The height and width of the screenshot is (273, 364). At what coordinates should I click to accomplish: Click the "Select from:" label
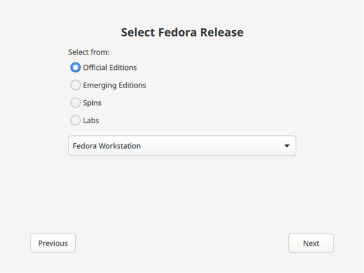pos(89,52)
